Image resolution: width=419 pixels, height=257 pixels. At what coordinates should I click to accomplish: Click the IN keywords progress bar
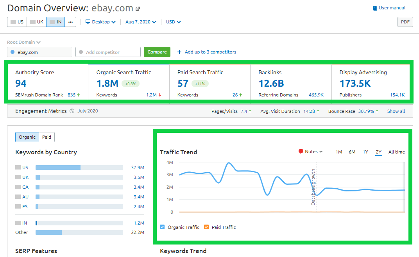79,223
